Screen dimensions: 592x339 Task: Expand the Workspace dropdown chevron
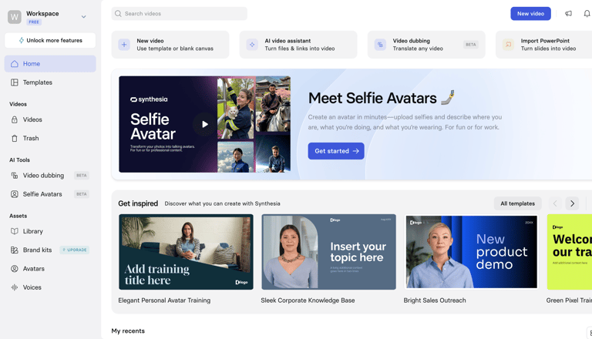click(x=83, y=17)
